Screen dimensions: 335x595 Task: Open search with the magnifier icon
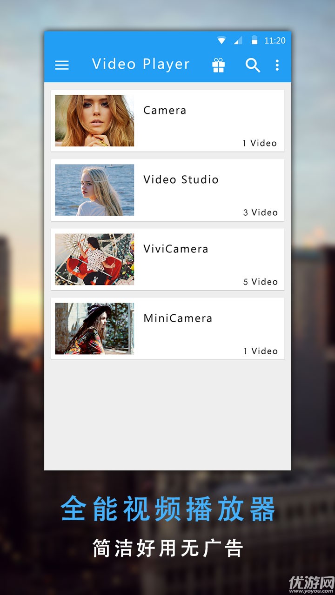click(253, 66)
